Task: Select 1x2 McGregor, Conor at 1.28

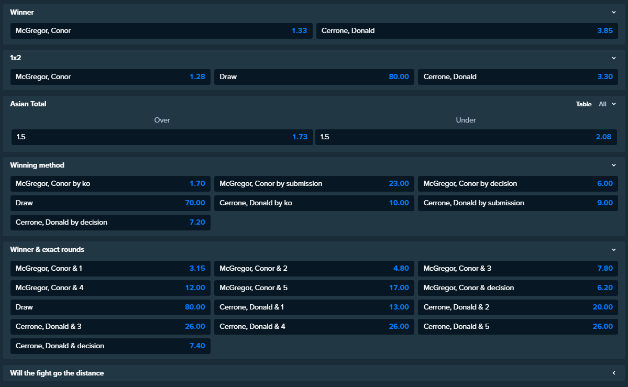Action: tap(110, 77)
